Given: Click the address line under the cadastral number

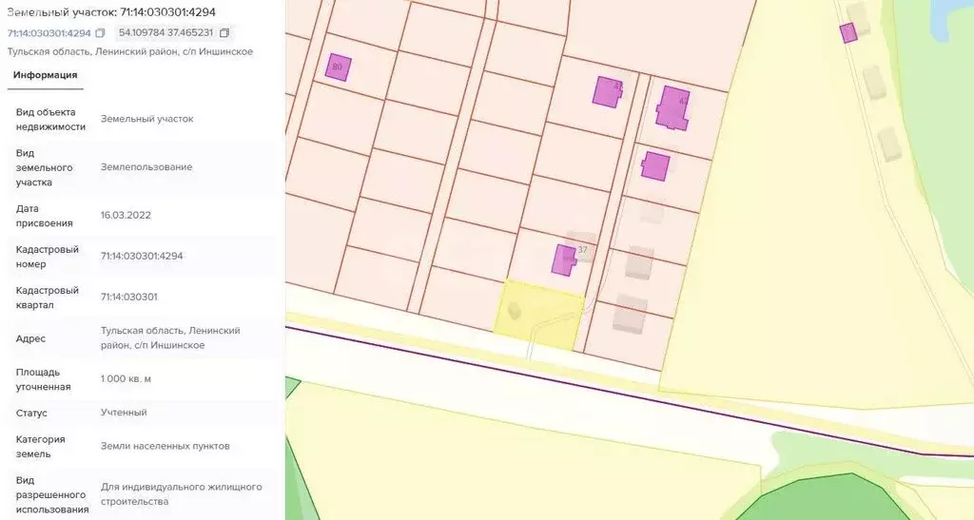Looking at the screenshot, I should point(130,51).
